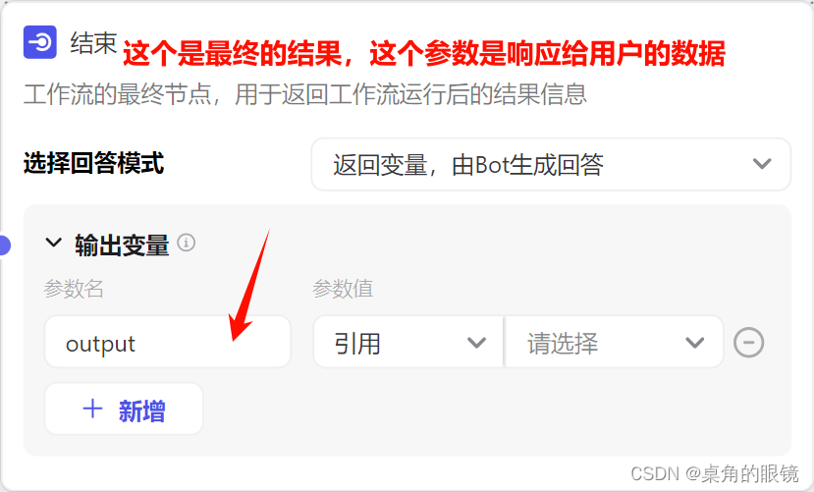Collapse the 输出变量 section

(x=53, y=243)
